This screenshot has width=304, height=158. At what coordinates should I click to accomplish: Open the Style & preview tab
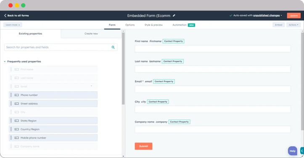click(153, 25)
